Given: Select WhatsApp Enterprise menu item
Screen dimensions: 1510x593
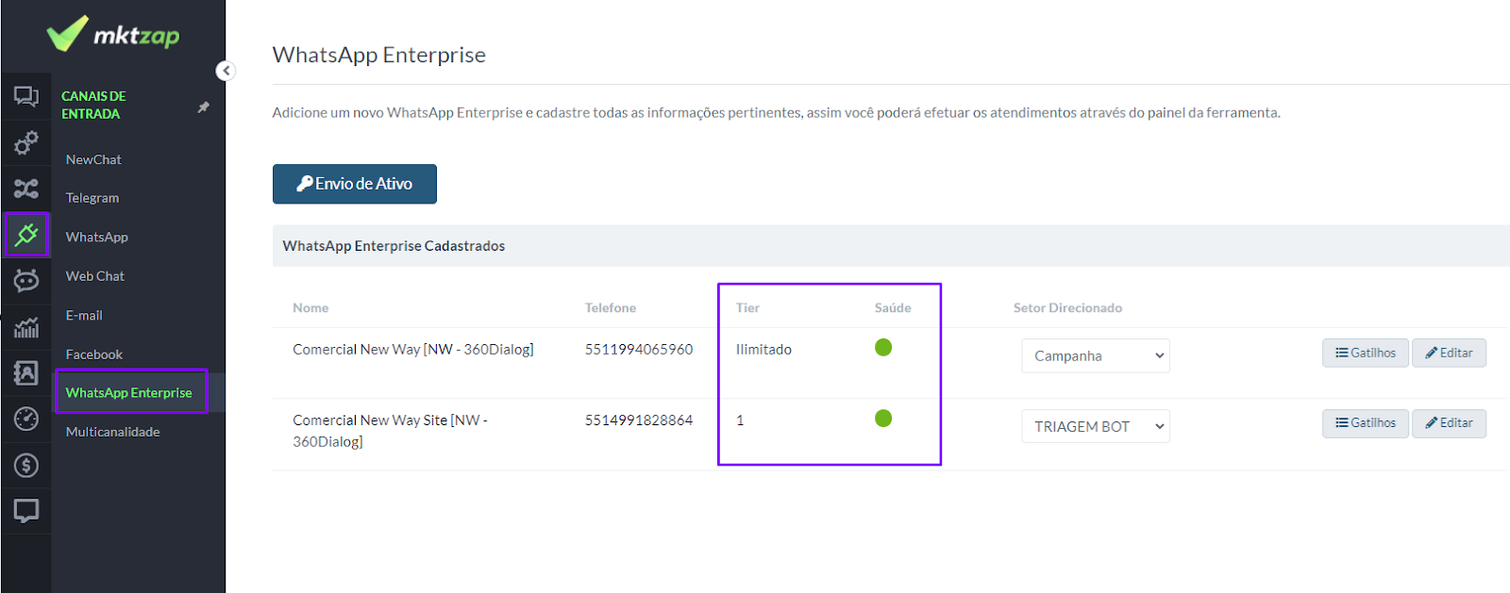Looking at the screenshot, I should click(129, 392).
